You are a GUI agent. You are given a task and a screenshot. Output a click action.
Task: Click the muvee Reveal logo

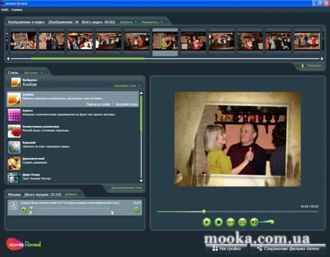click(23, 244)
